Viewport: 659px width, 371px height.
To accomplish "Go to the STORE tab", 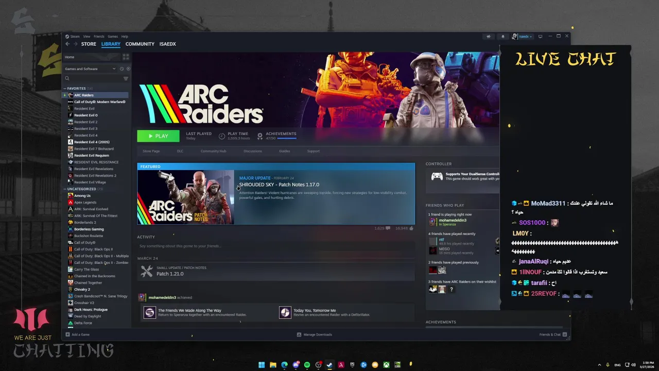I will click(x=89, y=44).
